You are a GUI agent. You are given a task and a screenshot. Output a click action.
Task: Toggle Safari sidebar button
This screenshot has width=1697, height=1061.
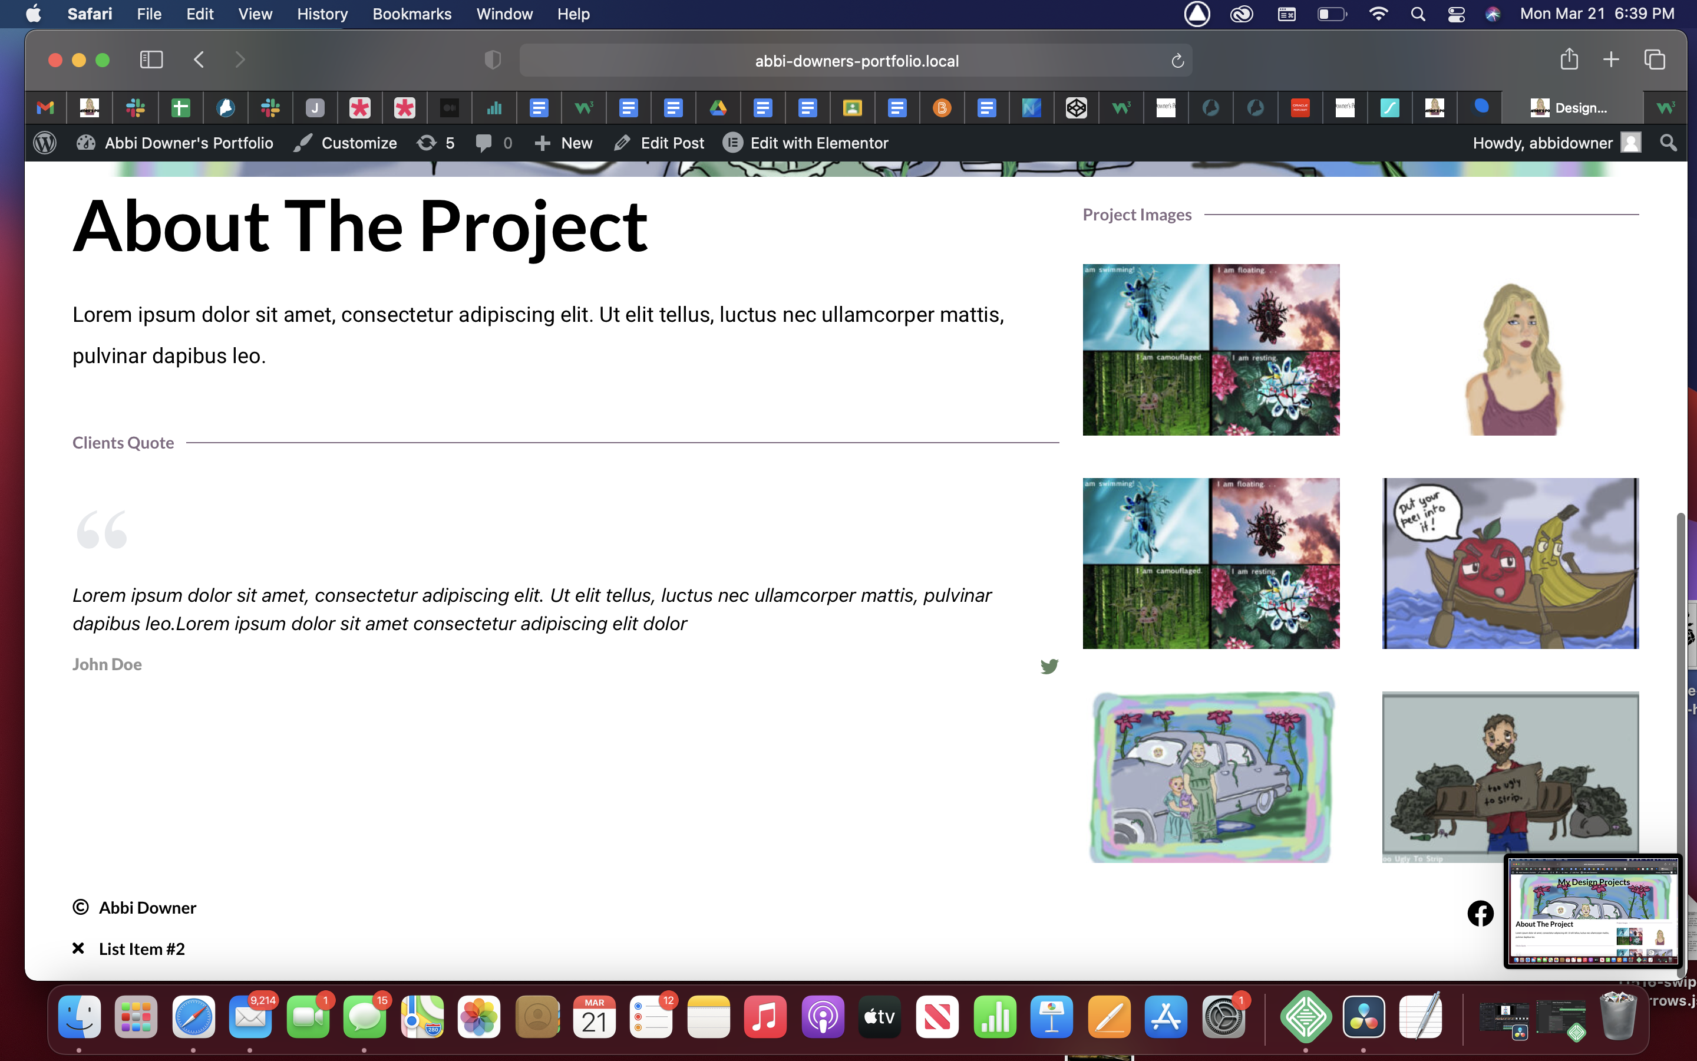coord(151,60)
